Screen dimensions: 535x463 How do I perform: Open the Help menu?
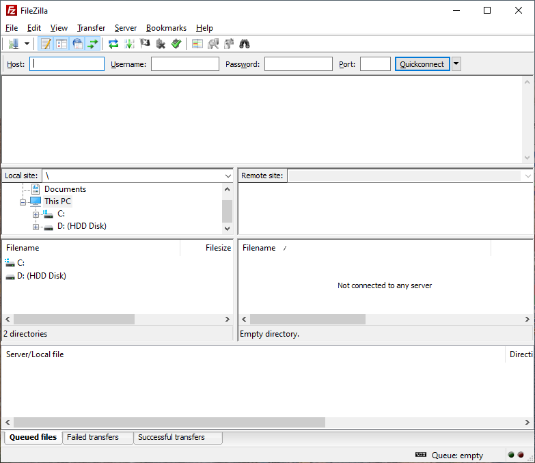coord(204,28)
